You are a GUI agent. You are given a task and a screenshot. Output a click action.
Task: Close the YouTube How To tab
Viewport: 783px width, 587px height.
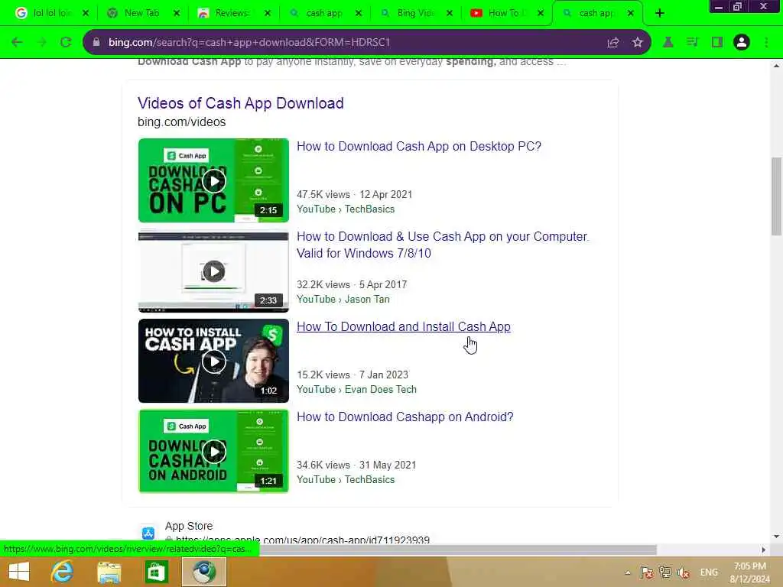(x=541, y=14)
